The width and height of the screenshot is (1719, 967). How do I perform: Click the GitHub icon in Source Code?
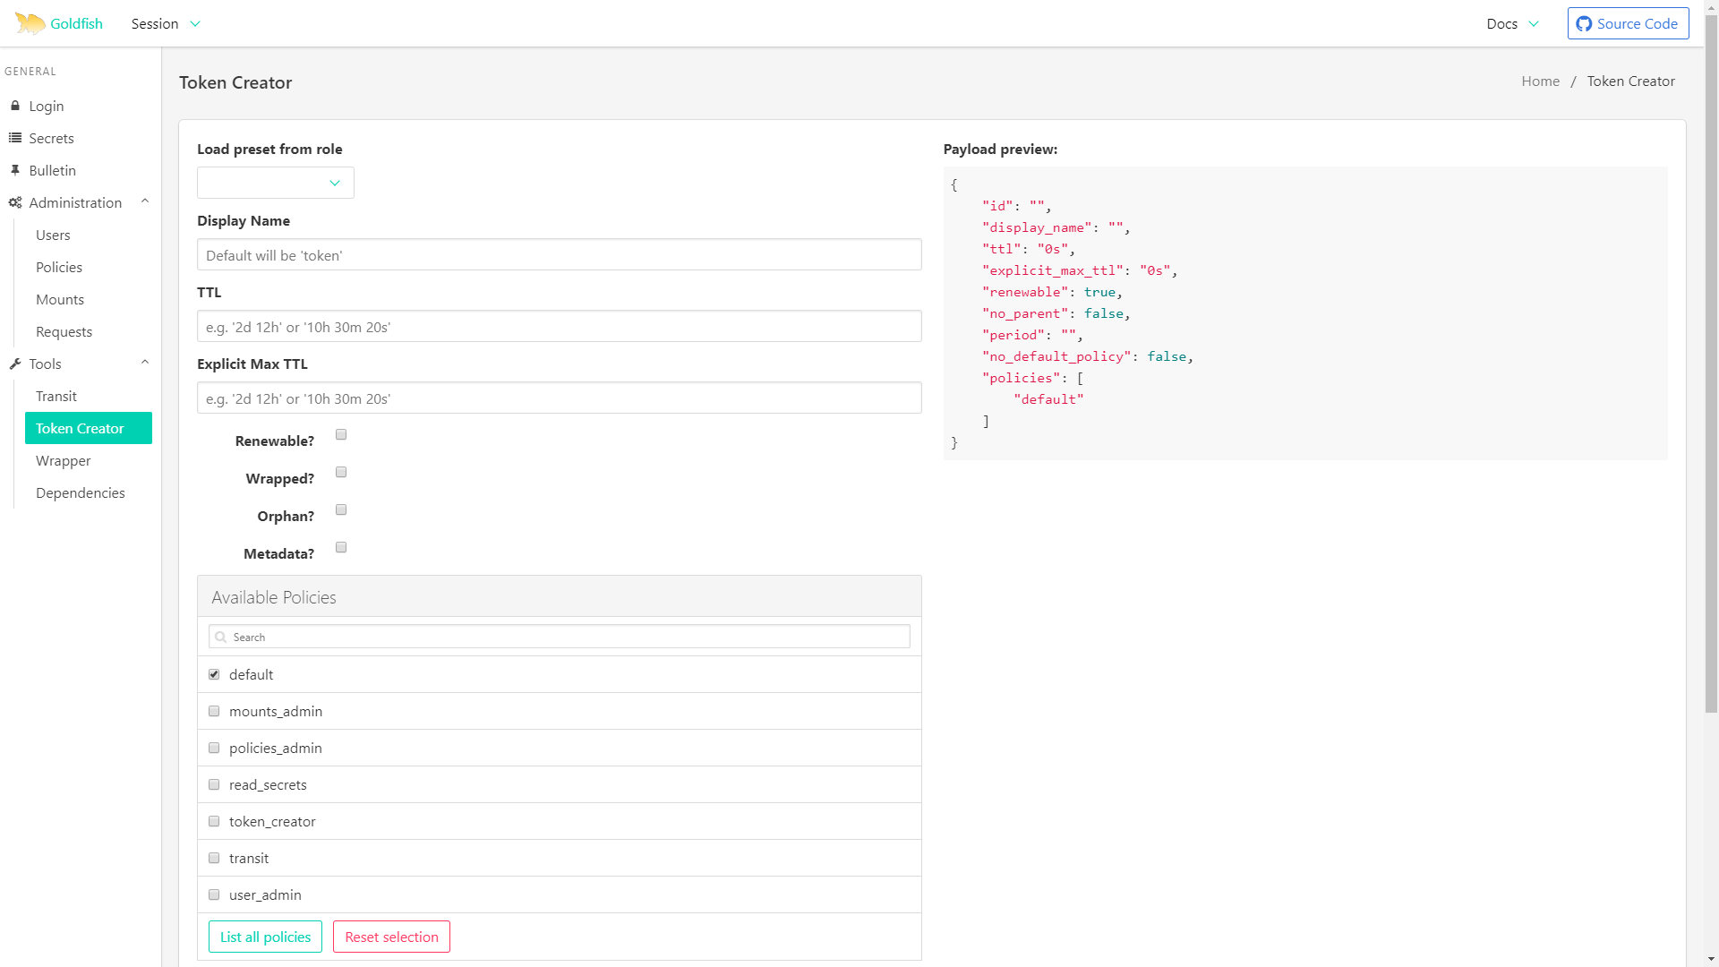pos(1584,24)
